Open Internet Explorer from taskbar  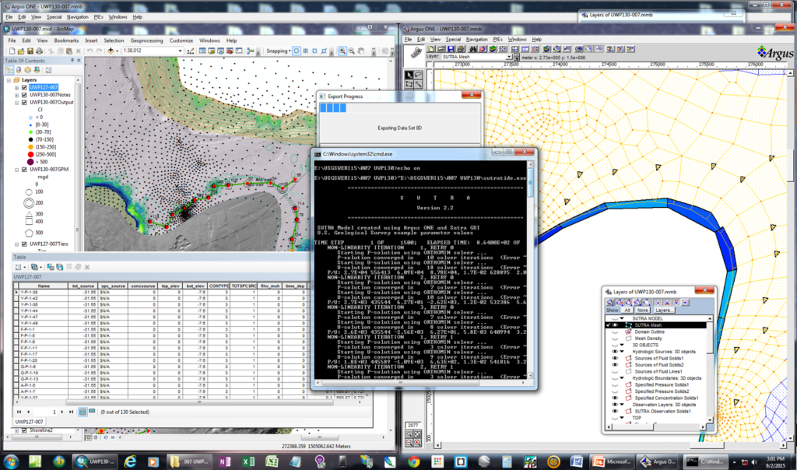[131, 461]
